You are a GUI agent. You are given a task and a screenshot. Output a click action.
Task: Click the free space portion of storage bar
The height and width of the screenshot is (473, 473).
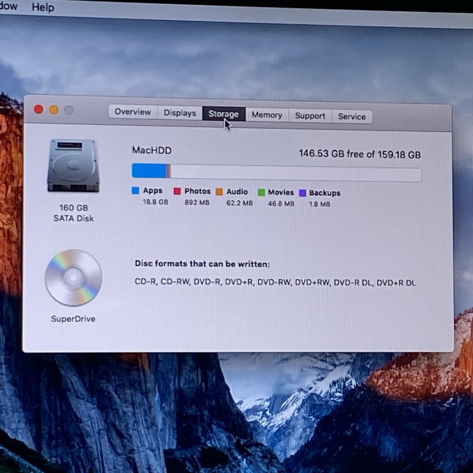point(296,174)
